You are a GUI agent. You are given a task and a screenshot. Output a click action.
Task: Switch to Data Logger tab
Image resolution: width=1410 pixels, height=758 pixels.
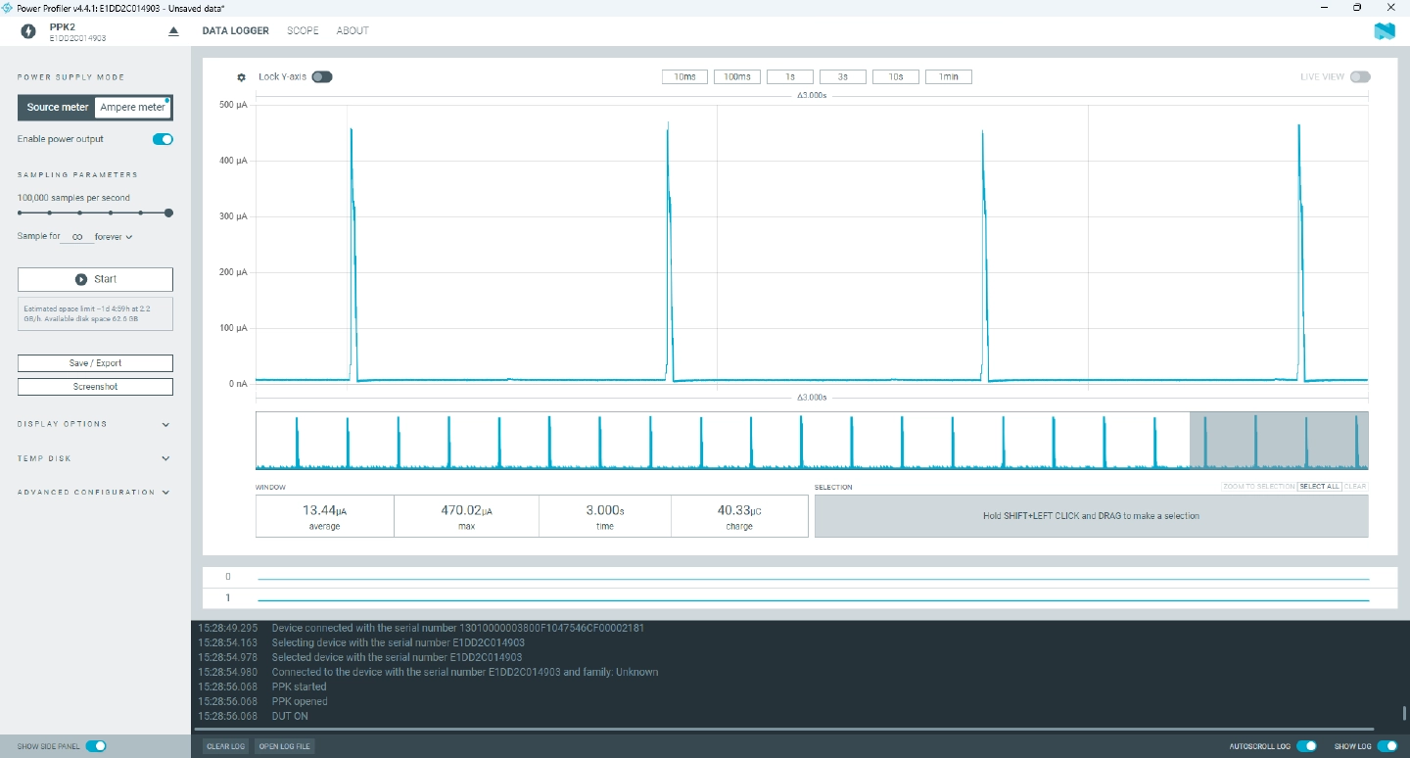(x=236, y=30)
